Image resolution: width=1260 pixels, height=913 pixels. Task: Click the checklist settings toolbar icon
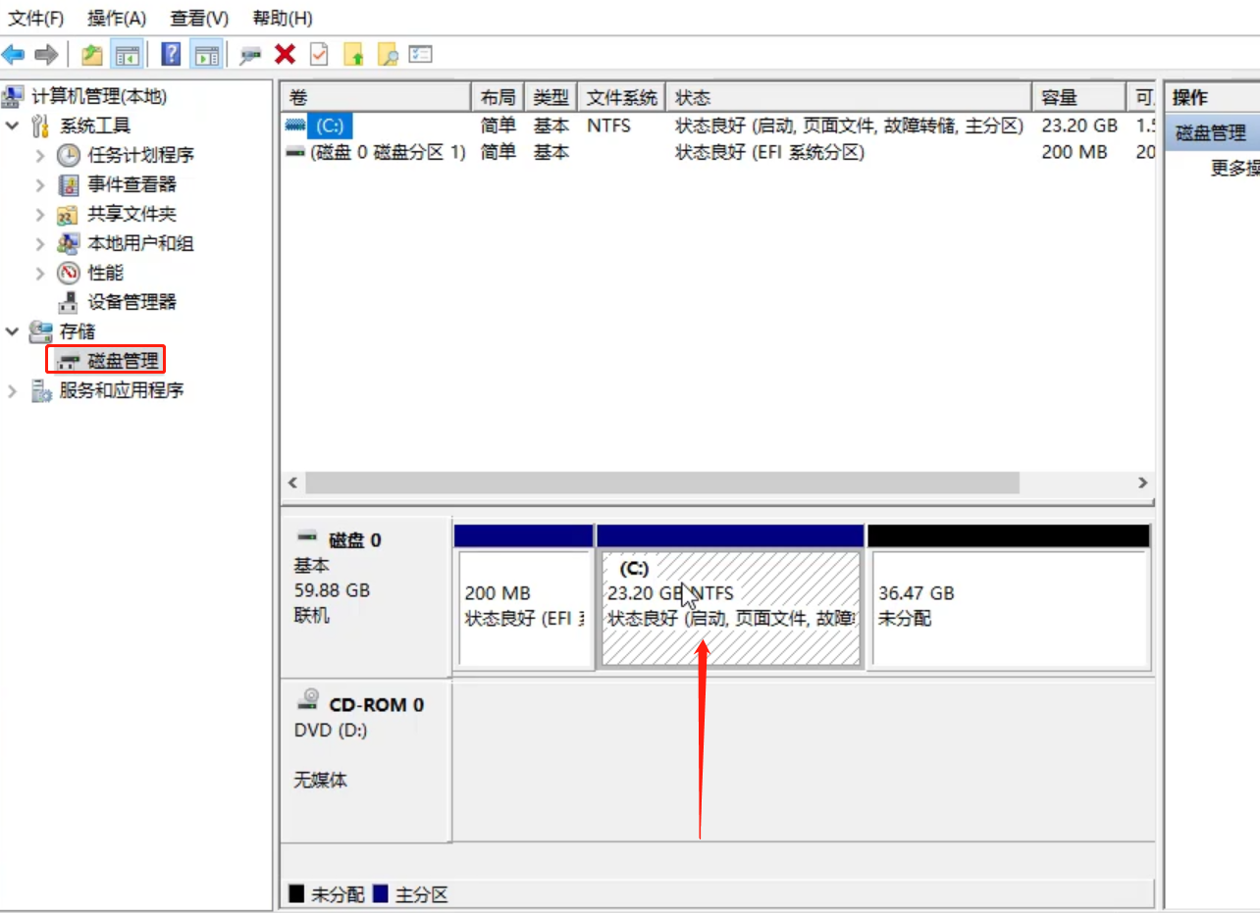pos(421,54)
